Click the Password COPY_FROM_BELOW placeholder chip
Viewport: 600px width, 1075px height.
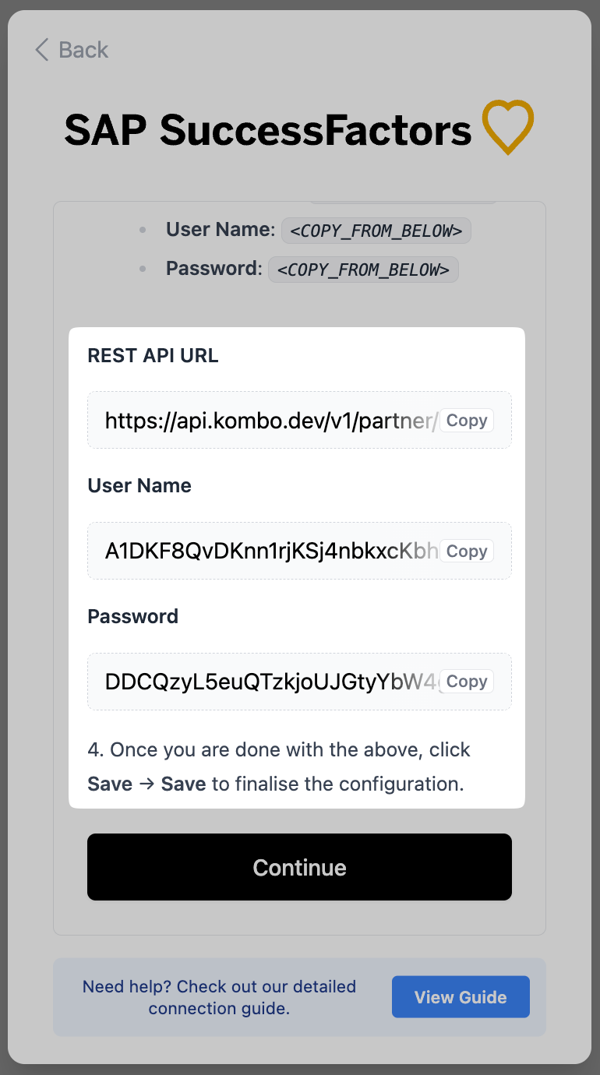[363, 270]
